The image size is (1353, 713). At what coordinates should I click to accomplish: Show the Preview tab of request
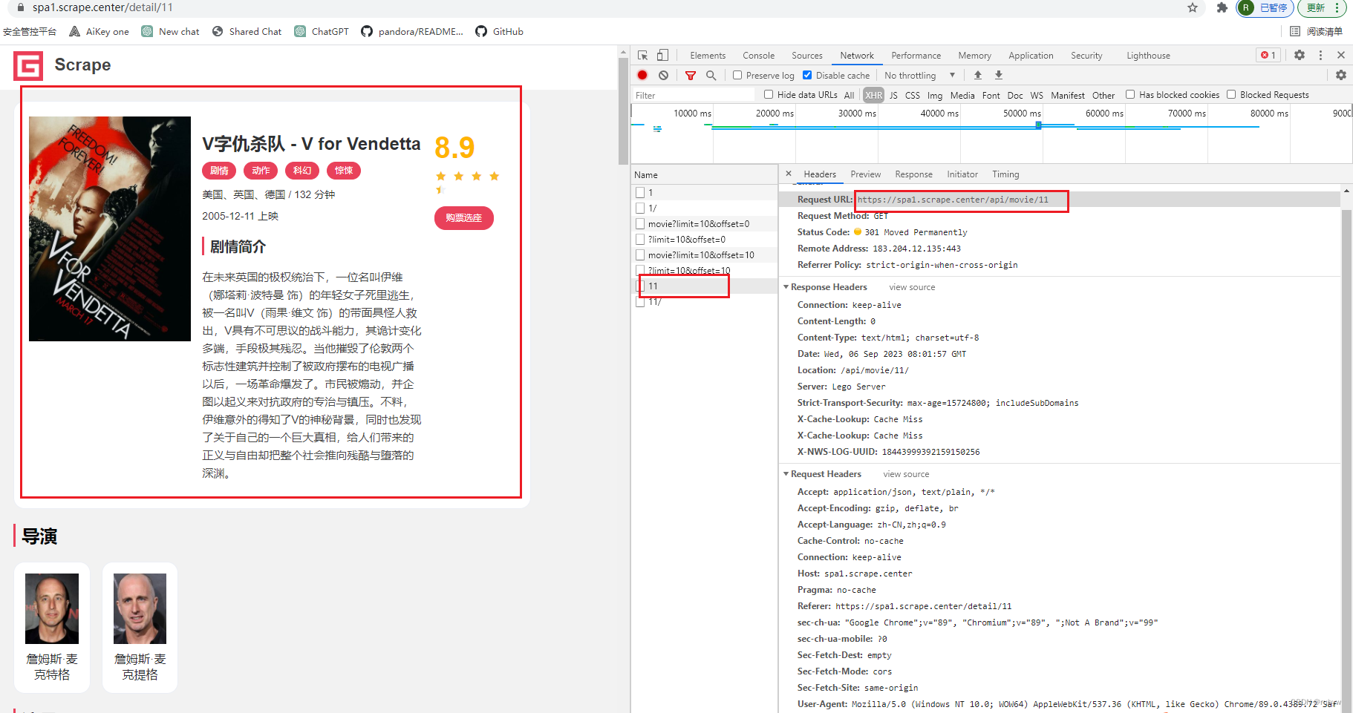click(865, 174)
